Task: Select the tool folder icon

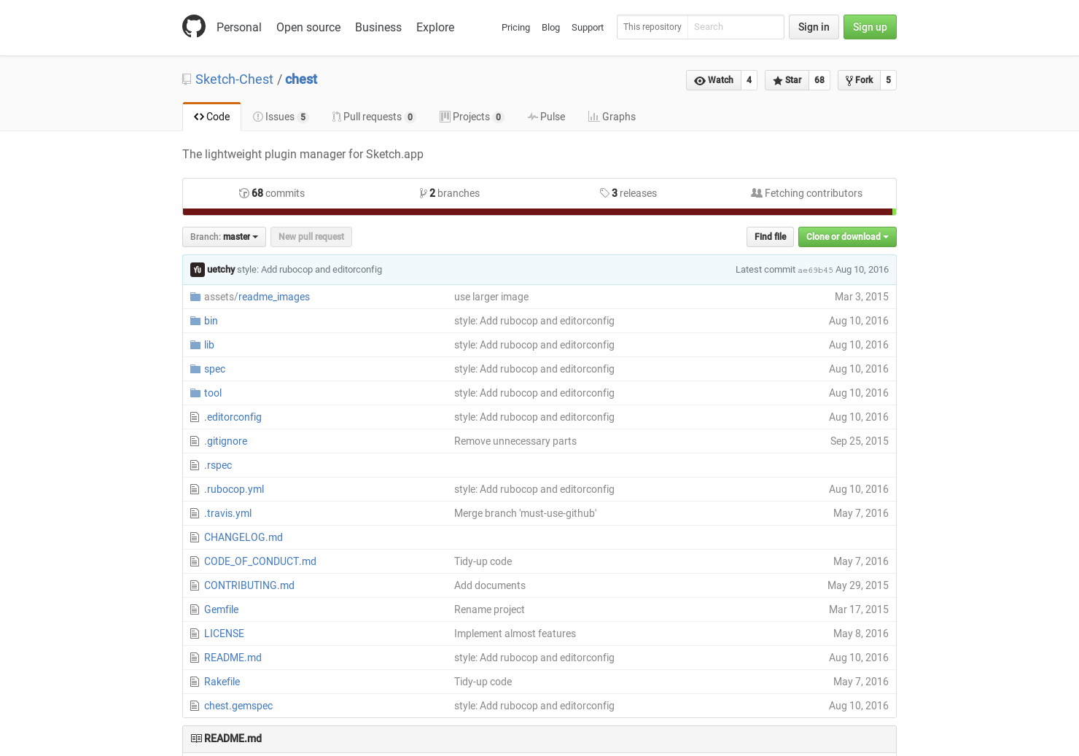Action: click(195, 393)
